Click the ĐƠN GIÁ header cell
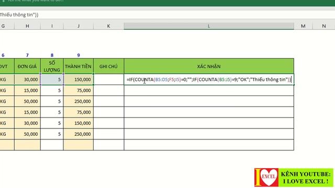The image size is (335, 188). tap(27, 66)
